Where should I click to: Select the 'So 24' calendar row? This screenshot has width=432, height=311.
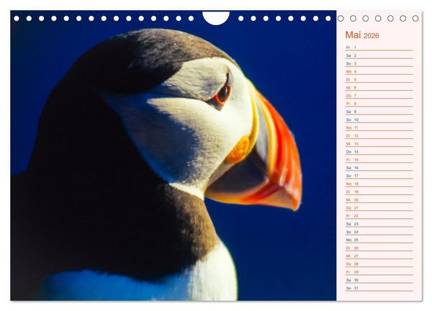coord(379,232)
